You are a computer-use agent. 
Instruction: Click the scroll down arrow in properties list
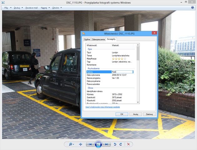(138, 102)
